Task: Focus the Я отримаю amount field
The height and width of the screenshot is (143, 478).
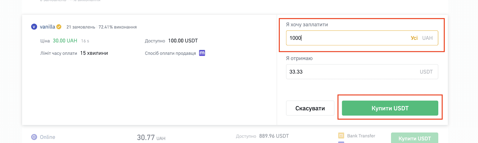Action: click(362, 72)
